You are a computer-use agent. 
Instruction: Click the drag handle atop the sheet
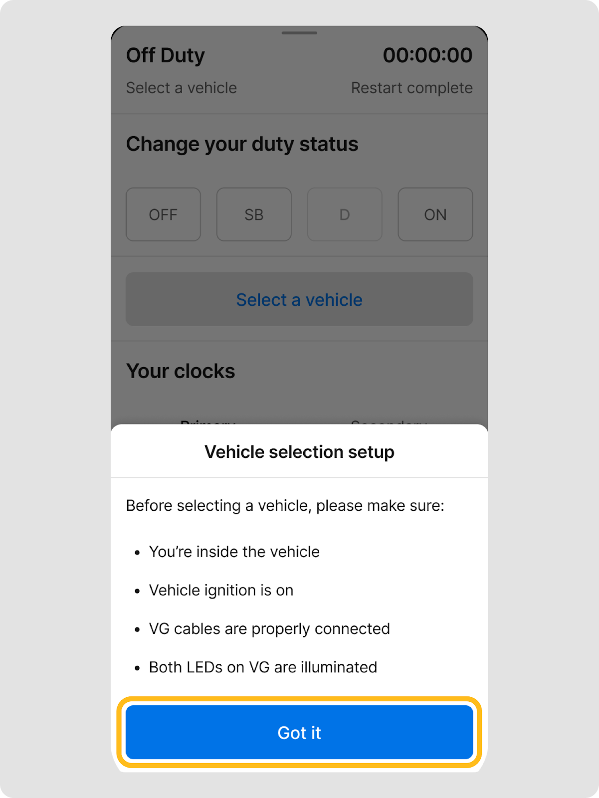tap(299, 33)
